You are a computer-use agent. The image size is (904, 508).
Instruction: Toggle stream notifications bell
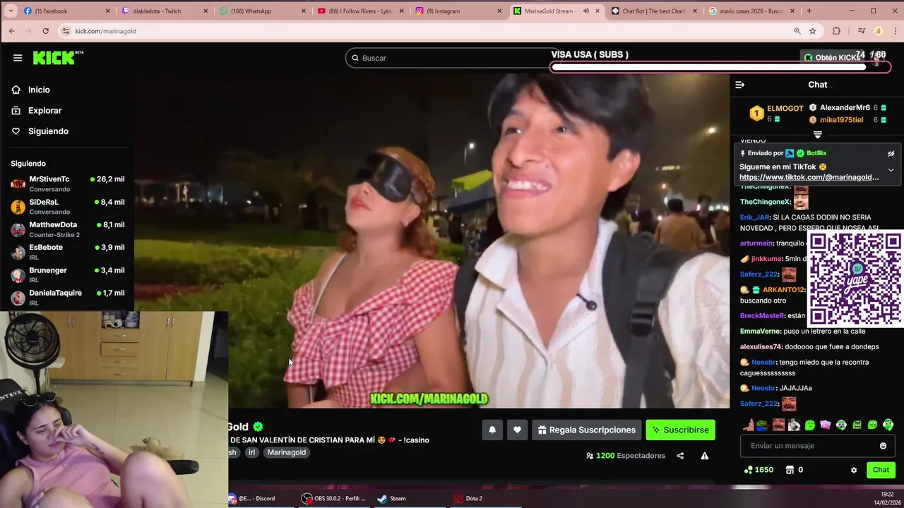point(492,430)
